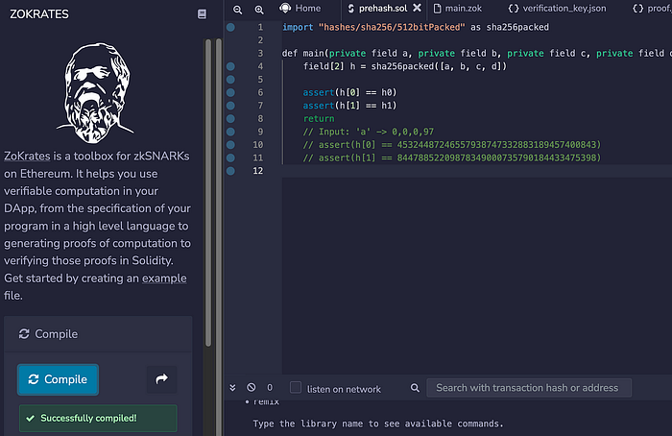672x436 pixels.
Task: Click the side panel scrollbar thumb
Action: (x=208, y=192)
